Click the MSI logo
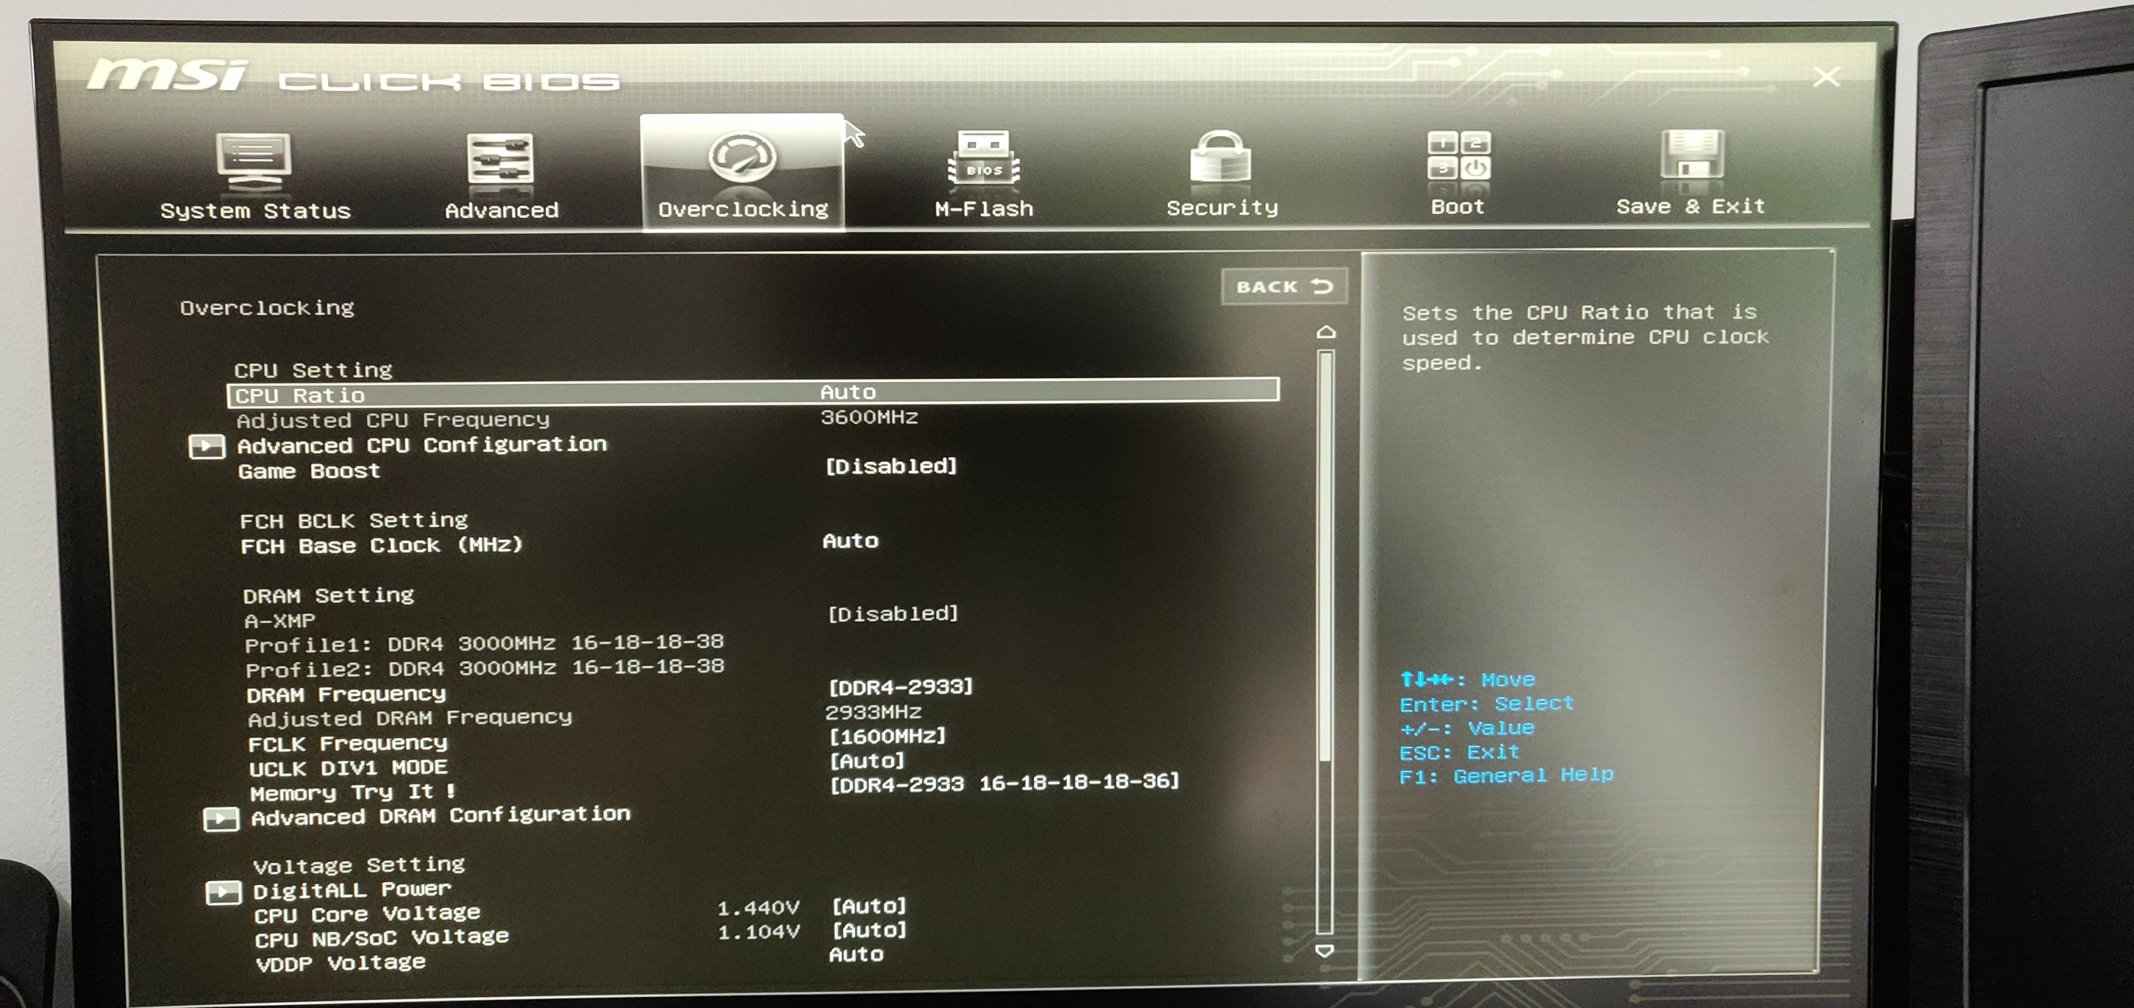Viewport: 2134px width, 1008px height. (167, 76)
